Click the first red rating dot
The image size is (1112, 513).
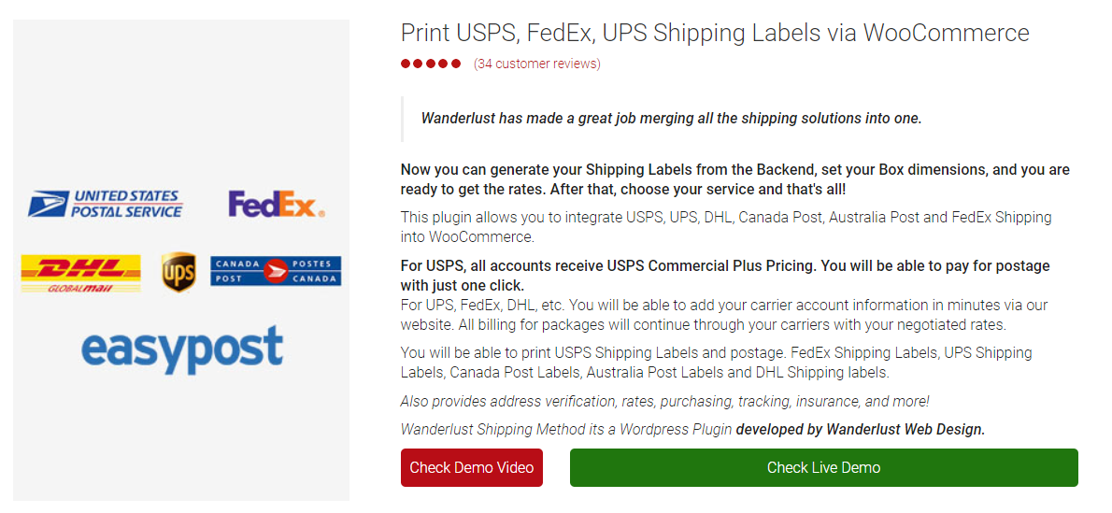click(x=406, y=64)
